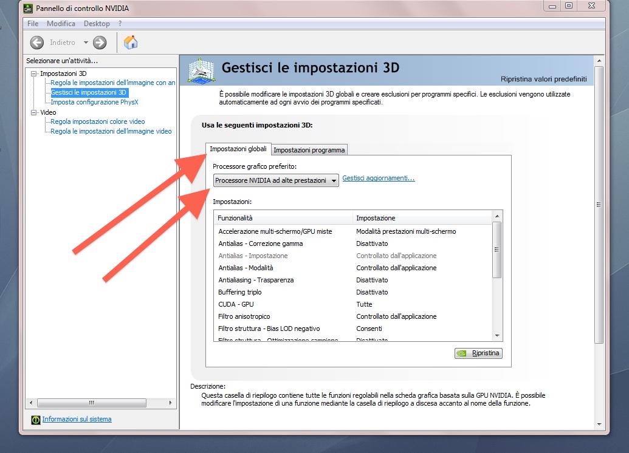Switch to Impostazioni programma tab
The image size is (629, 453).
(x=309, y=150)
